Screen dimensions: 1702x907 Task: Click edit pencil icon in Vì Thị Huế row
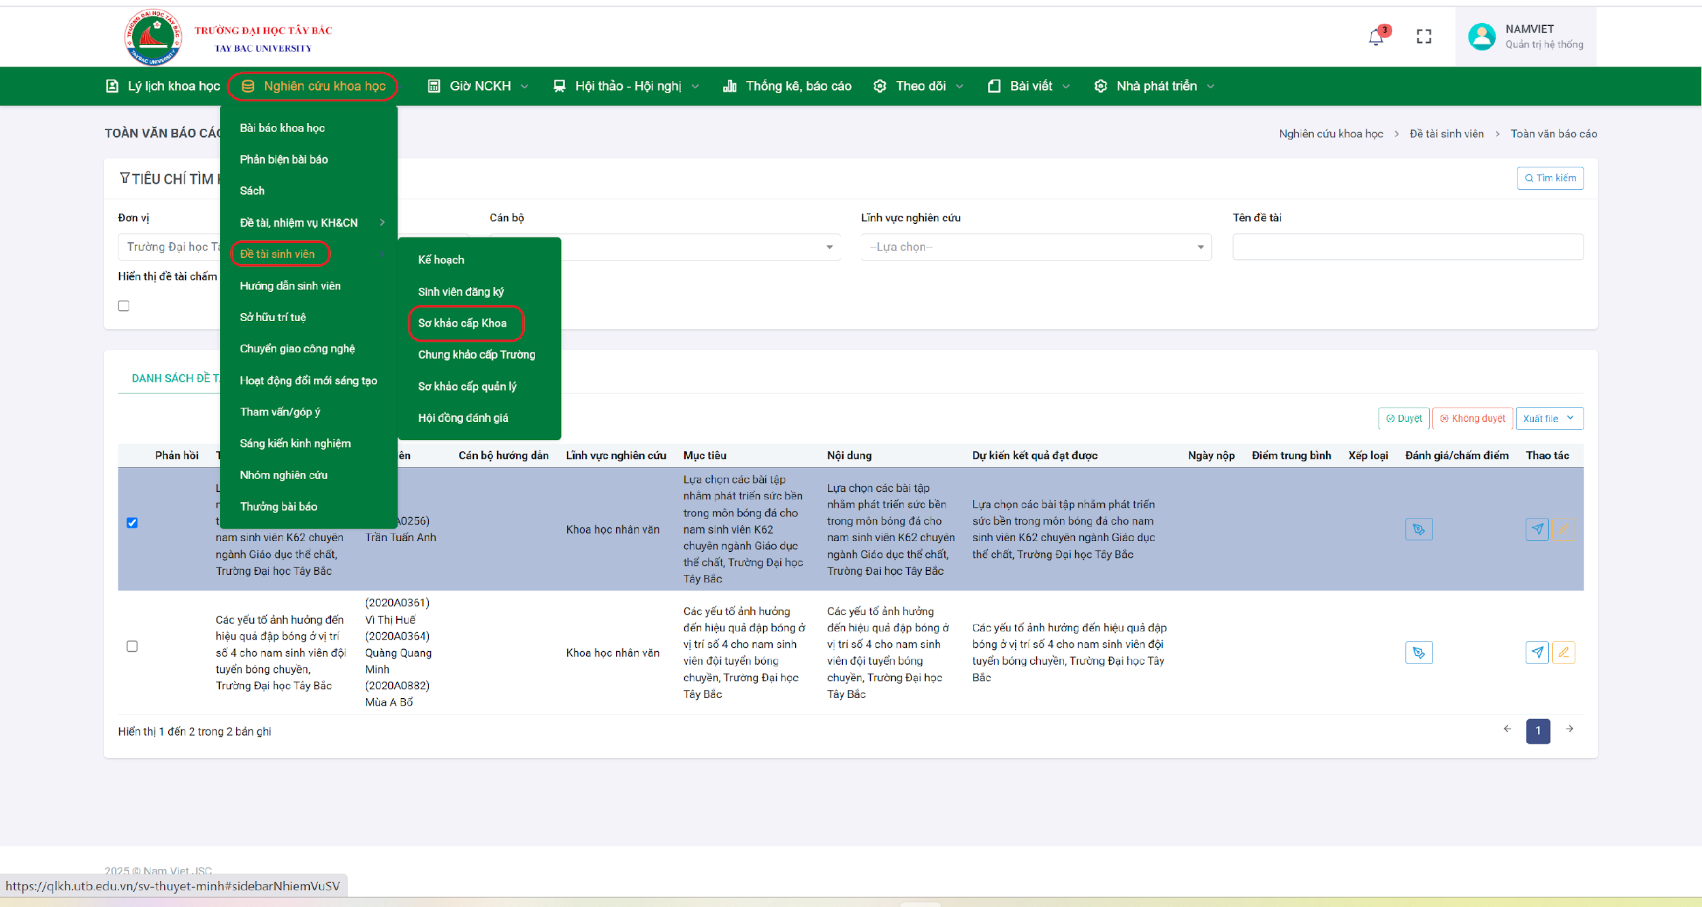(1564, 653)
